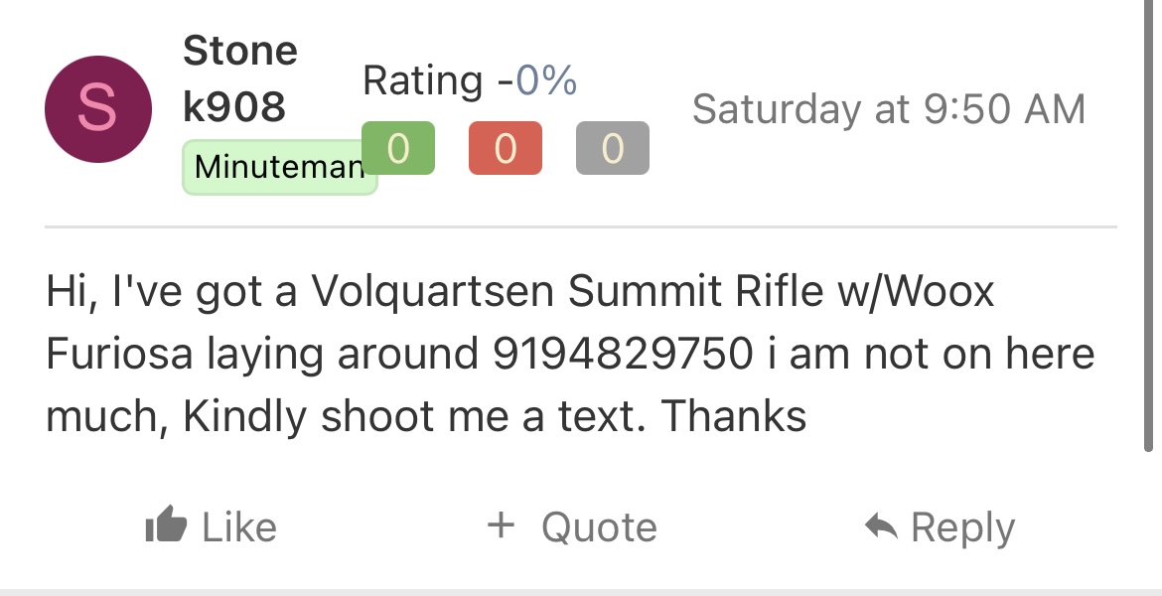Click the Minuteman user badge
The height and width of the screenshot is (596, 1162).
coord(279,167)
